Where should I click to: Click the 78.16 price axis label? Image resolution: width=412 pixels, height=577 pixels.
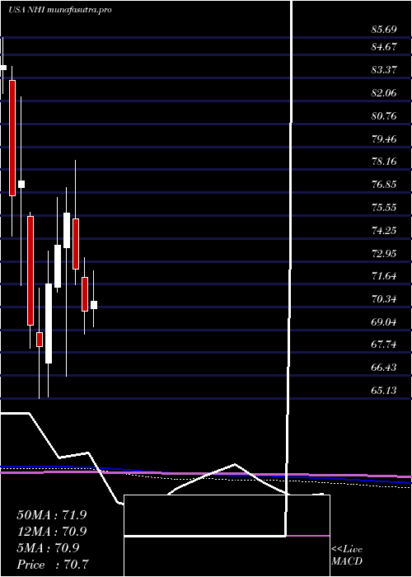[384, 162]
